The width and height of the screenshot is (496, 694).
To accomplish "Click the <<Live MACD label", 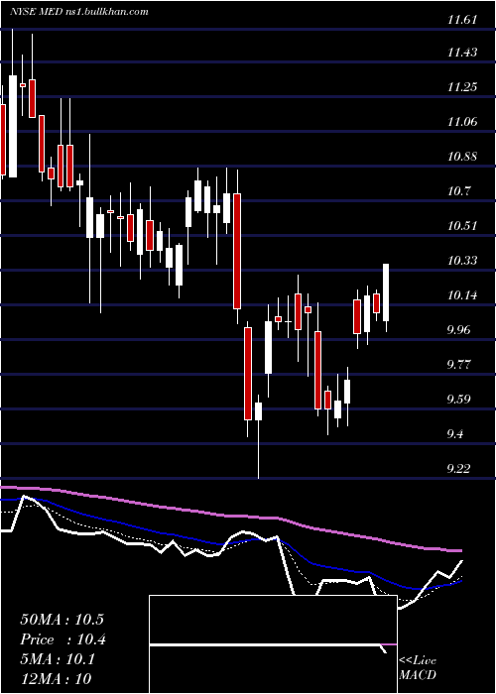I will 418,667.
